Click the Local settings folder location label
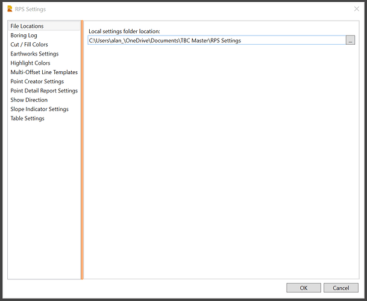Screen dimensions: 367x301 124,31
